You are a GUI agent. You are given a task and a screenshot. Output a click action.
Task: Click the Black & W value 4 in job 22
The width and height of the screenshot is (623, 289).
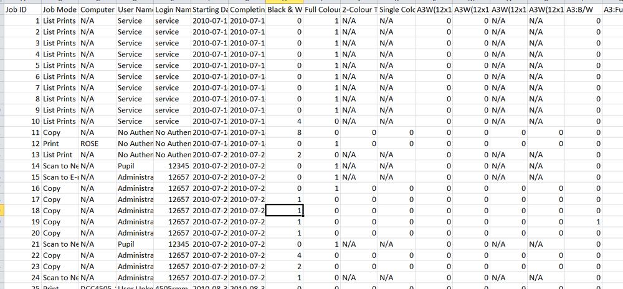[x=284, y=255]
